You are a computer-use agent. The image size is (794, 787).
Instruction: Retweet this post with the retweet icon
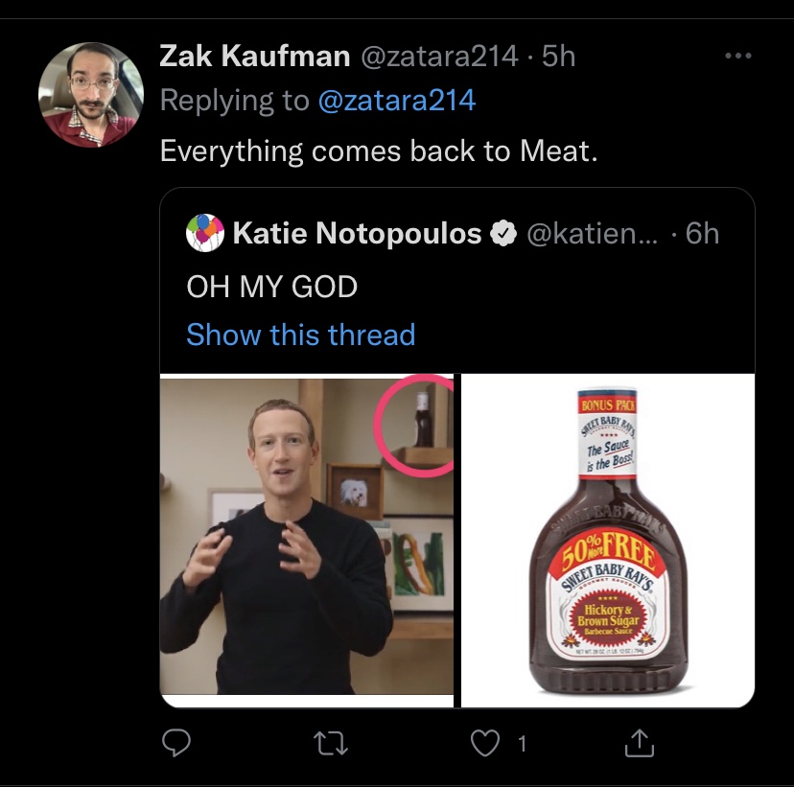point(330,742)
